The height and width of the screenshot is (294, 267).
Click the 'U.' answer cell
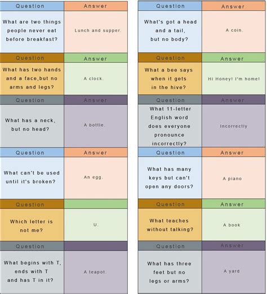pos(96,225)
